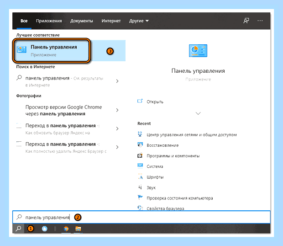The height and width of the screenshot is (246, 283).
Task: Expand arrow for Как полностью удалить result
Action: coord(117,147)
